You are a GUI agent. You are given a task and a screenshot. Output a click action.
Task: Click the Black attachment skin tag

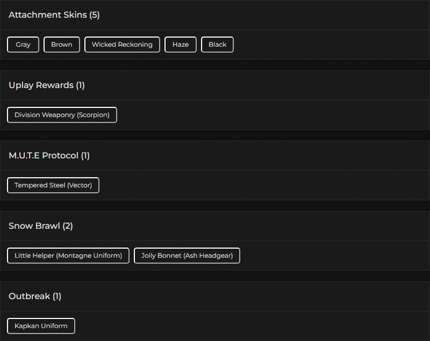pyautogui.click(x=217, y=45)
